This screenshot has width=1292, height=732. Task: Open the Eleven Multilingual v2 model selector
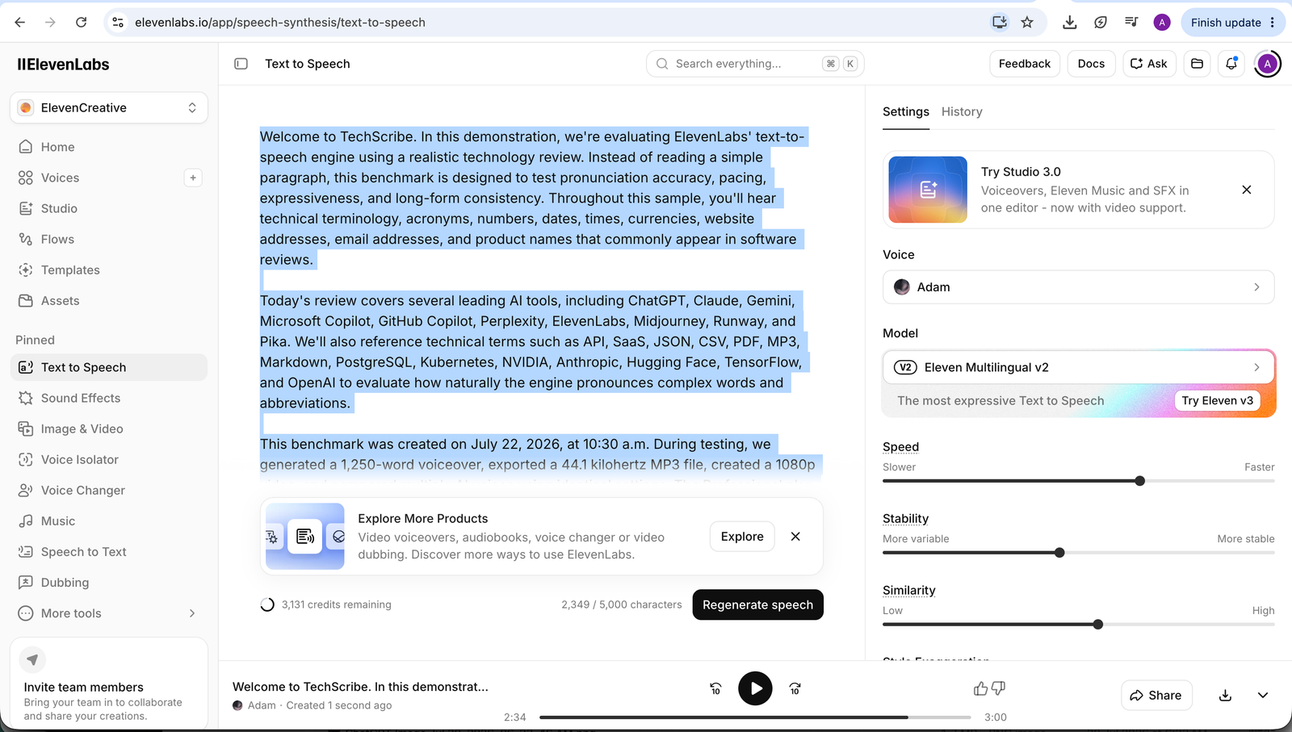[1078, 367]
